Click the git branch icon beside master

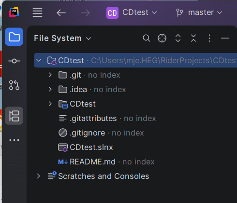(x=179, y=13)
